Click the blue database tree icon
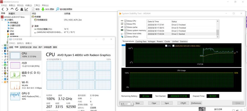The width and height of the screenshot is (247, 111). (x=5, y=79)
